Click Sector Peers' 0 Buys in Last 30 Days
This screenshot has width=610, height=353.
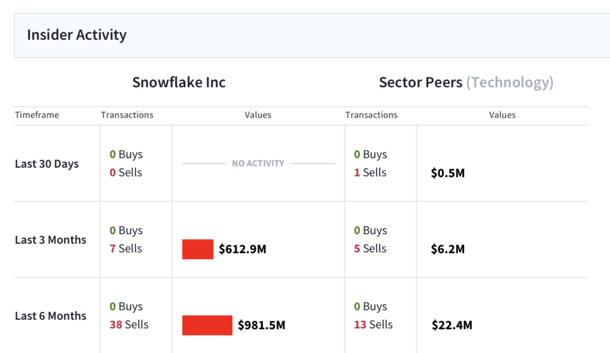[x=371, y=155]
